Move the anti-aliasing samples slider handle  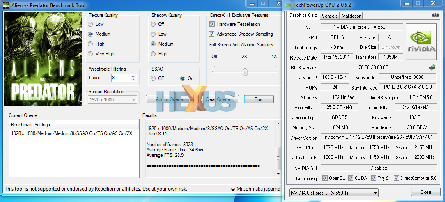pos(245,71)
